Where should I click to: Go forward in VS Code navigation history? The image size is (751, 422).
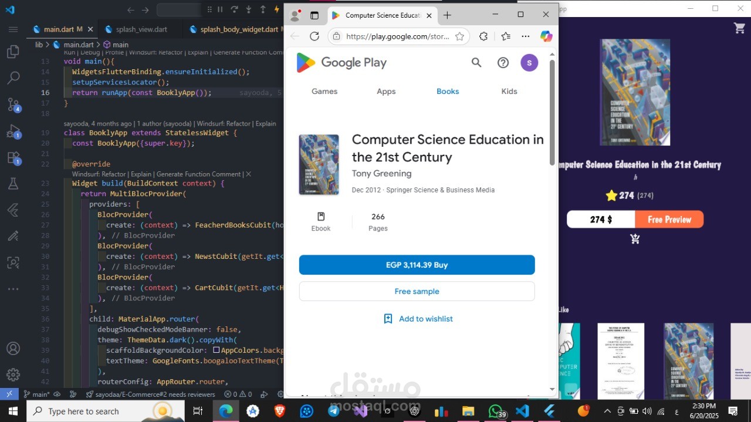click(x=145, y=10)
